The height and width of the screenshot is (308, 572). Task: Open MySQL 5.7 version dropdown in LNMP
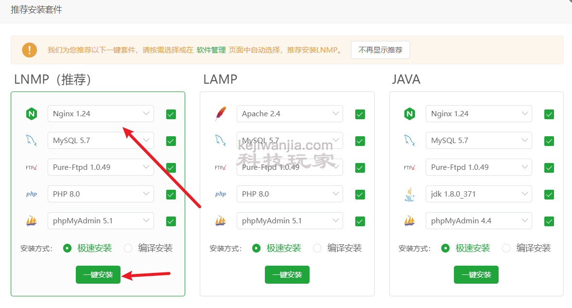click(x=101, y=140)
